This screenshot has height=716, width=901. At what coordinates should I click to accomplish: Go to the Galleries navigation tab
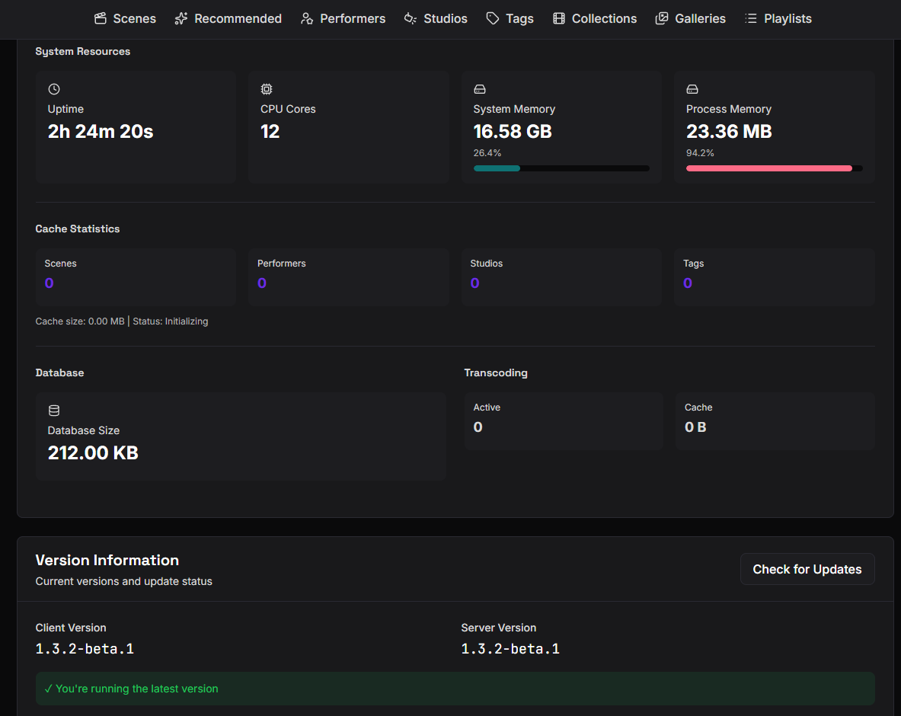[700, 18]
